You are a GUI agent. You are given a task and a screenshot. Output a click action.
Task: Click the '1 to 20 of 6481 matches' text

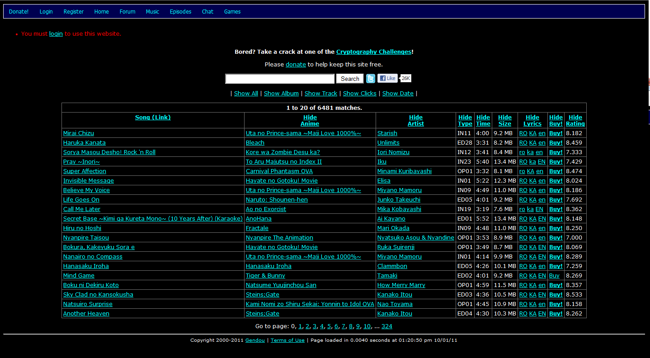click(x=324, y=108)
